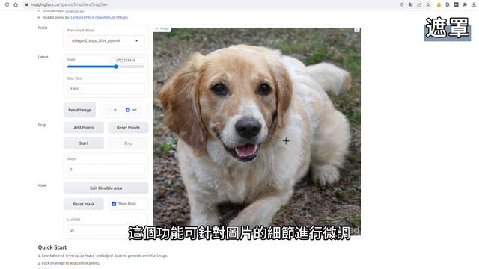This screenshot has width=479, height=269.
Task: Open the purple D extension icon
Action: pyautogui.click(x=448, y=4)
